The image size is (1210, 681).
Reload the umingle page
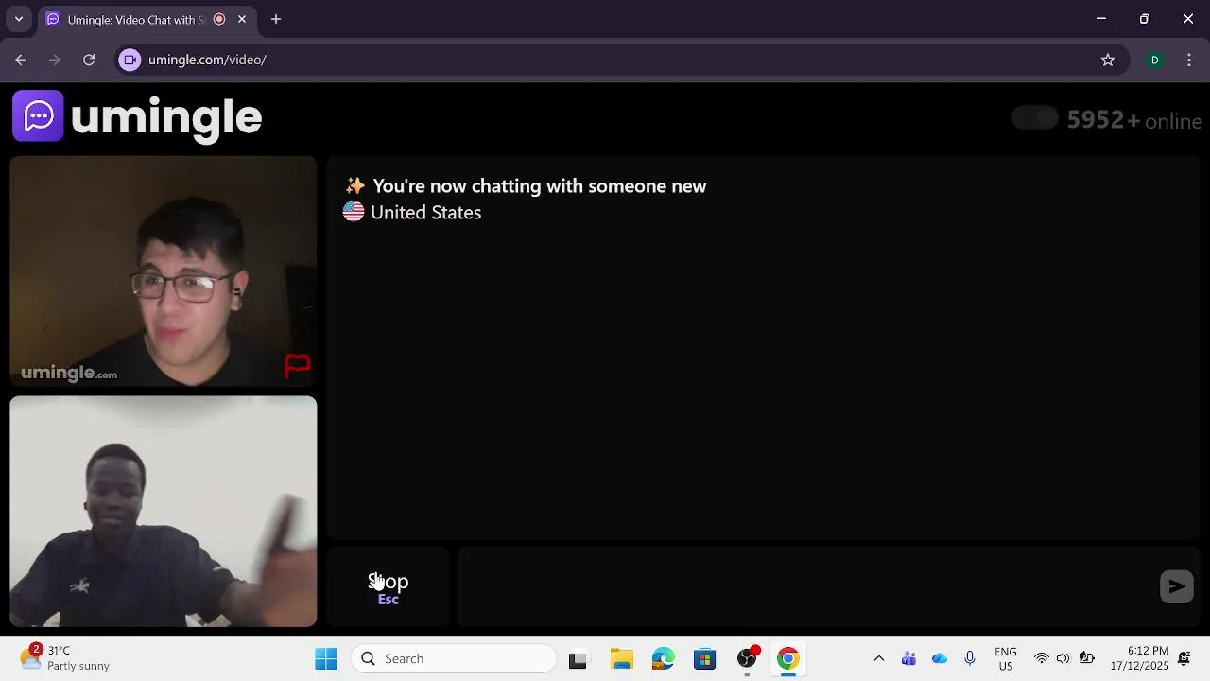tap(89, 60)
